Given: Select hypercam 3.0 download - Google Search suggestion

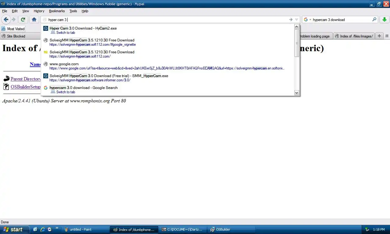Looking at the screenshot, I should click(x=168, y=90).
